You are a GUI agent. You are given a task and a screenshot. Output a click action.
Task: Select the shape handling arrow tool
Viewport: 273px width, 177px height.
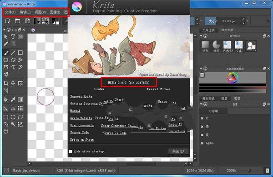coord(6,37)
